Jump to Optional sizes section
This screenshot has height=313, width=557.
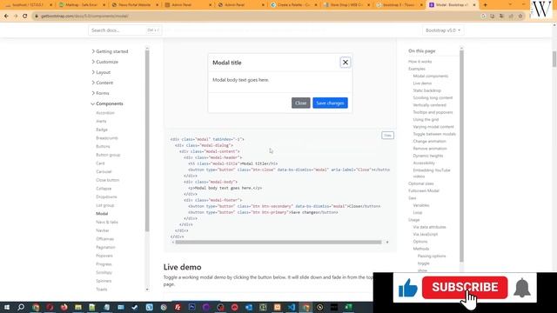[421, 183]
